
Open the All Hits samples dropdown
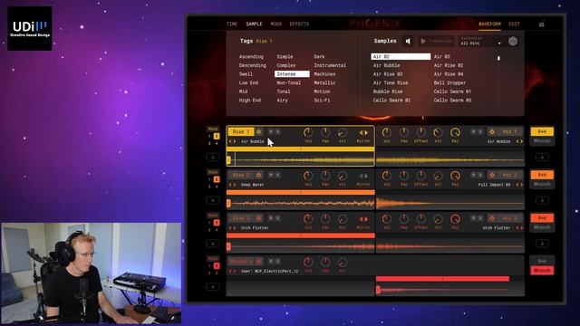tap(480, 41)
